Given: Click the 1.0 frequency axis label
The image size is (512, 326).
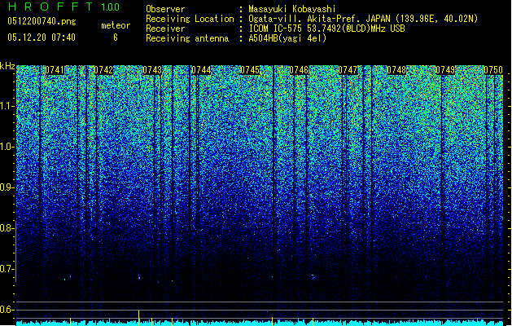Looking at the screenshot, I should [7, 147].
